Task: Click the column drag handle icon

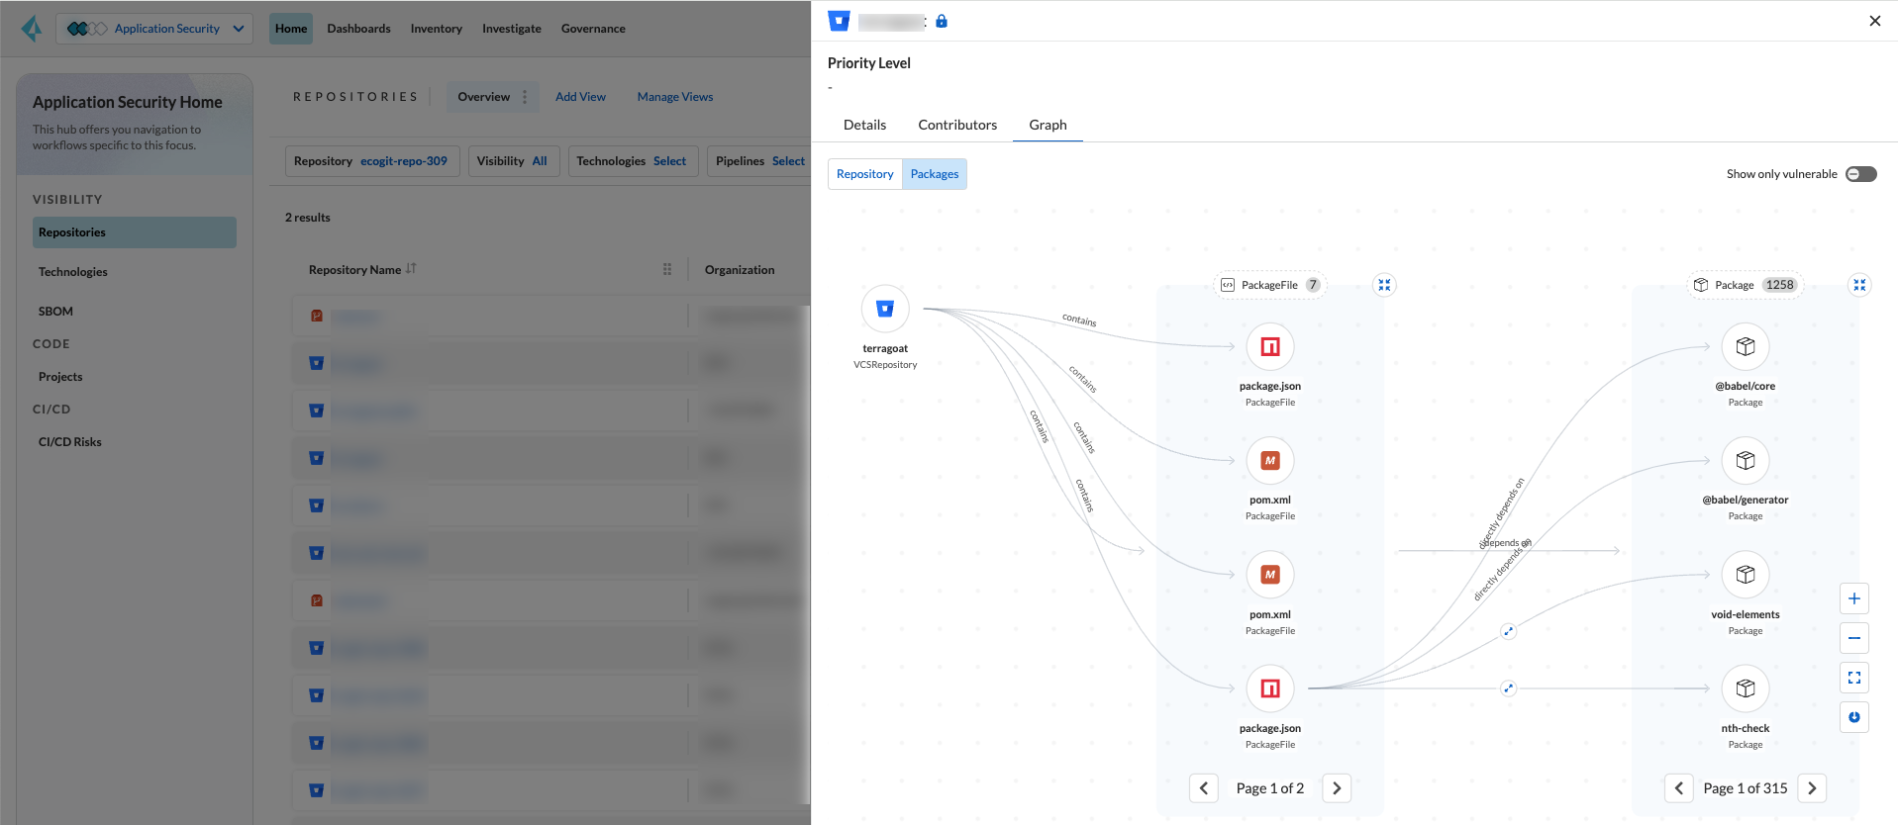Action: [x=667, y=269]
